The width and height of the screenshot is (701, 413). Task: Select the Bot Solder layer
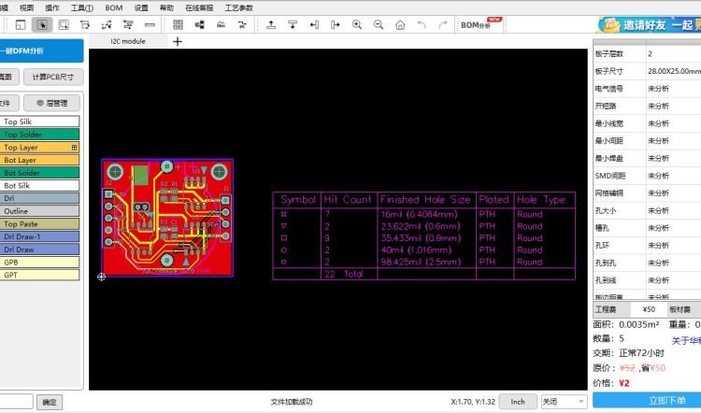pos(40,173)
